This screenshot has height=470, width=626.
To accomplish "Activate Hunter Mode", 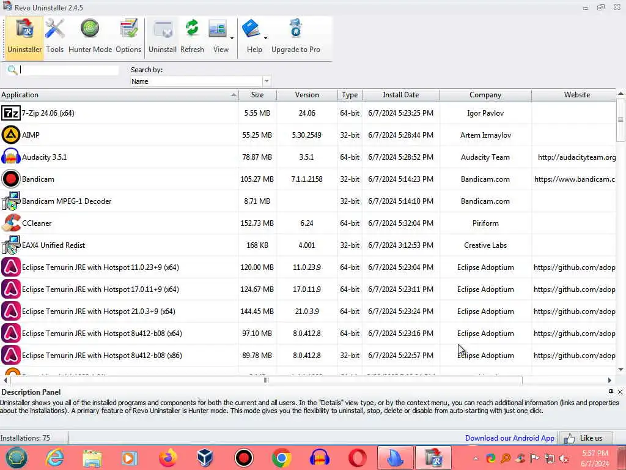I will pyautogui.click(x=90, y=38).
